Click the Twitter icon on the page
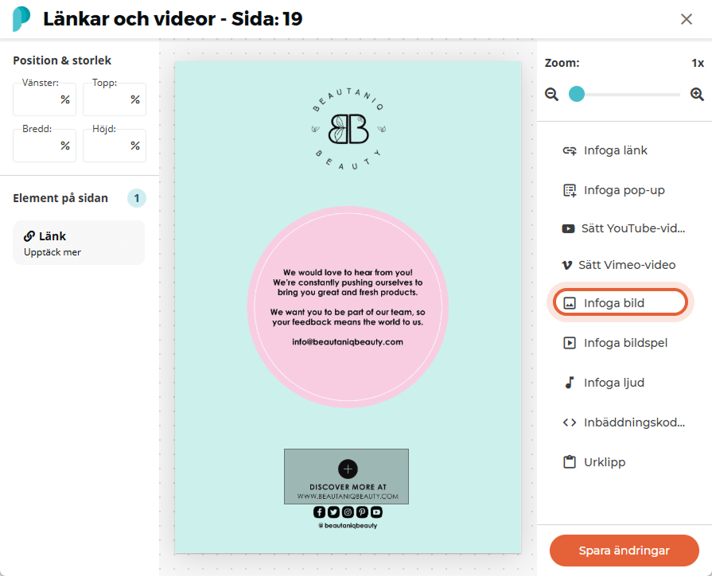The image size is (712, 576). click(334, 512)
